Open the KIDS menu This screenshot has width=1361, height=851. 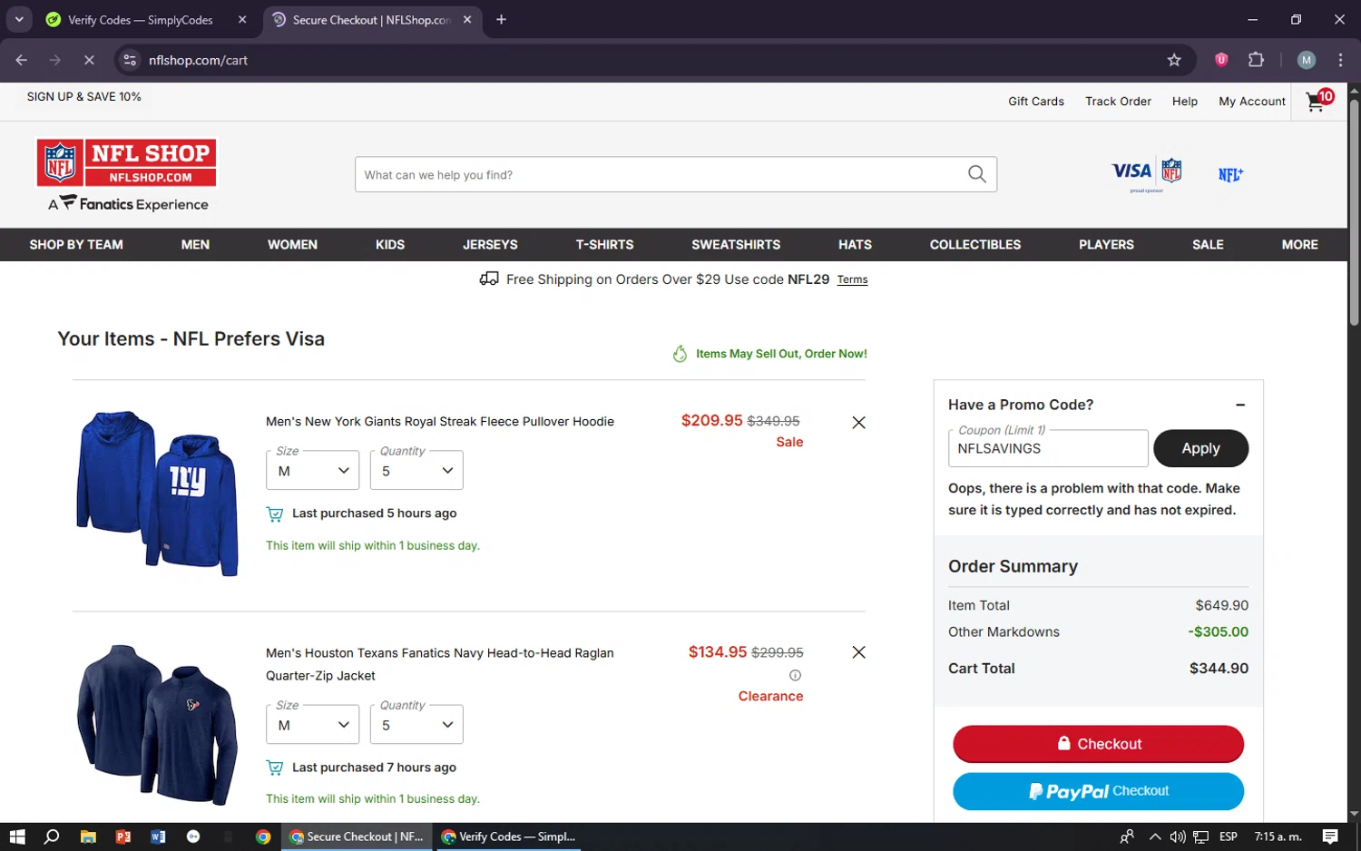click(x=390, y=244)
